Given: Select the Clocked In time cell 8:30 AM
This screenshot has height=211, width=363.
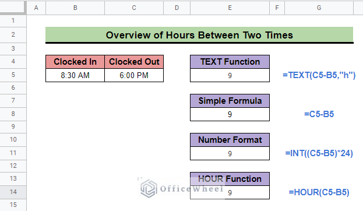Looking at the screenshot, I should coord(75,75).
